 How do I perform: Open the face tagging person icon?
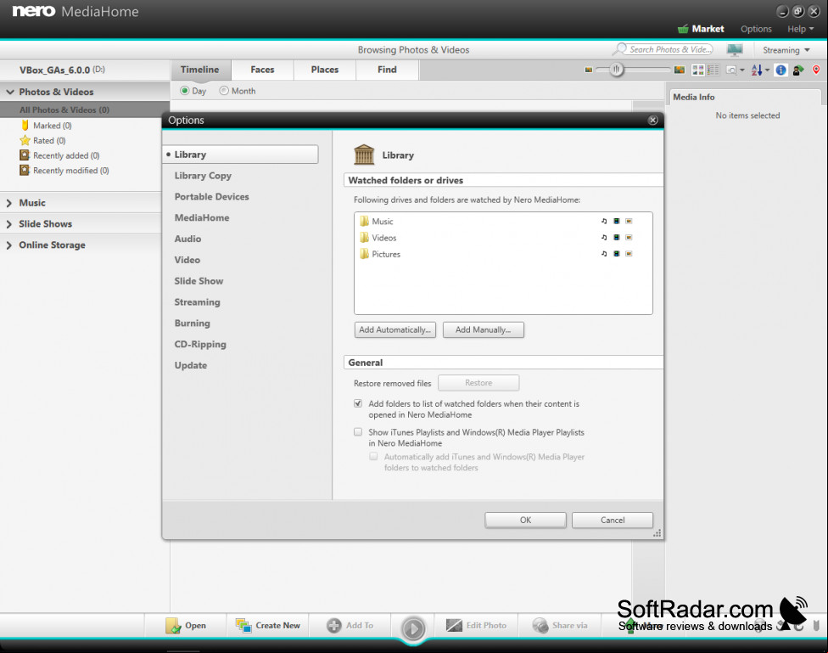coord(798,70)
